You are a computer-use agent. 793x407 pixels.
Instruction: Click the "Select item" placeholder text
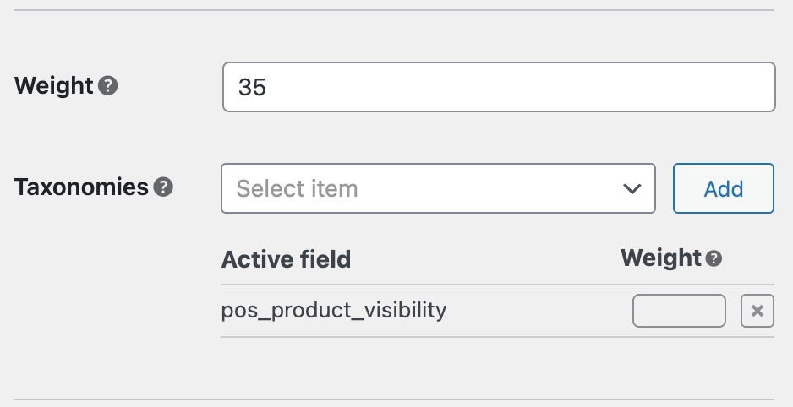point(297,188)
